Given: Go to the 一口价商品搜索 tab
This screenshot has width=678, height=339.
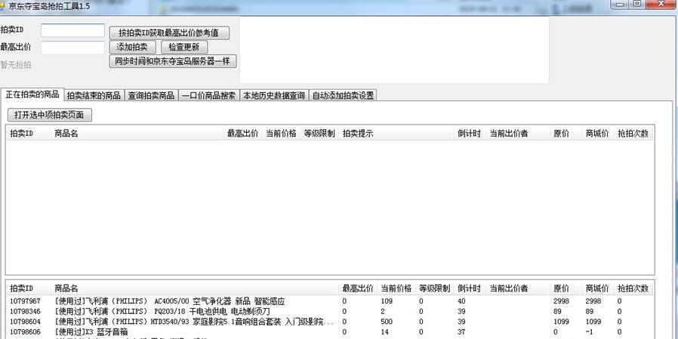Looking at the screenshot, I should [208, 96].
